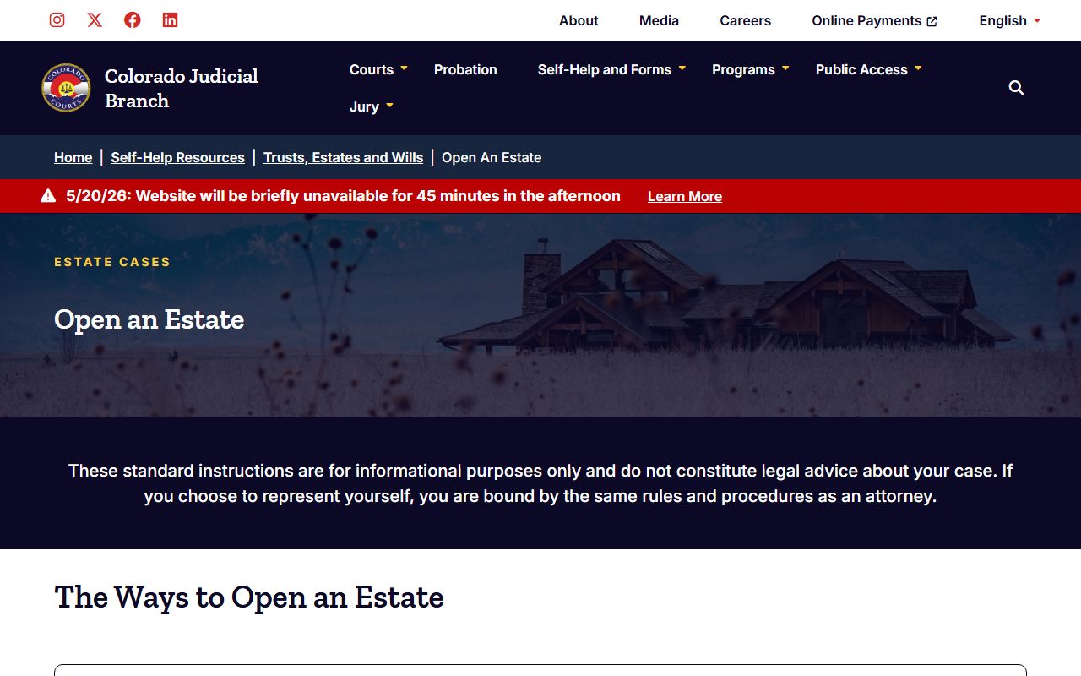1081x676 pixels.
Task: Click Colorado Judicial Branch site title
Action: (182, 88)
